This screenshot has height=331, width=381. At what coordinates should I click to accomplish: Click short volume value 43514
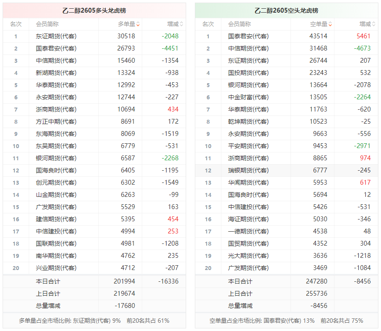click(x=318, y=36)
